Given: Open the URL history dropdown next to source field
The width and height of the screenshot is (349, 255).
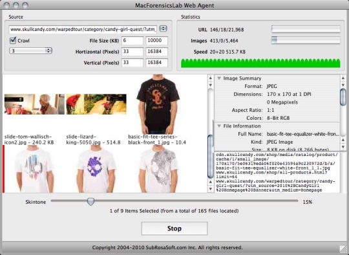Looking at the screenshot, I should tap(163, 28).
